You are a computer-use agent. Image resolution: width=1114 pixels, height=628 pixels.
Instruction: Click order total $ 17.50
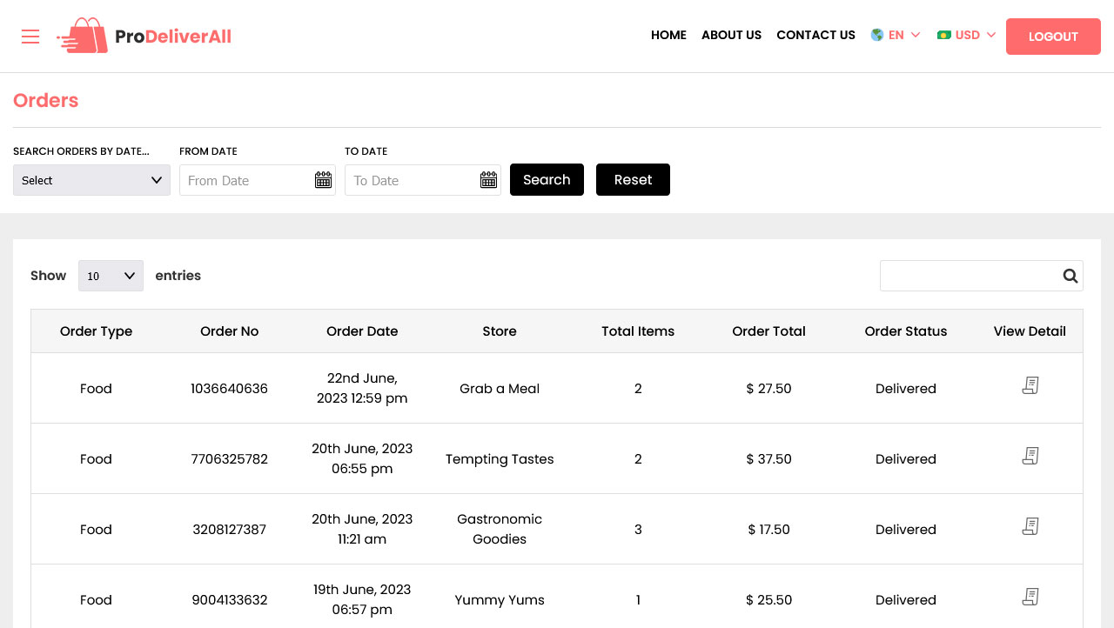768,530
